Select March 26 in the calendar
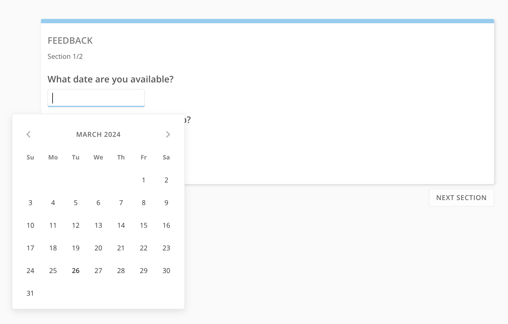This screenshot has height=324, width=508. (76, 271)
